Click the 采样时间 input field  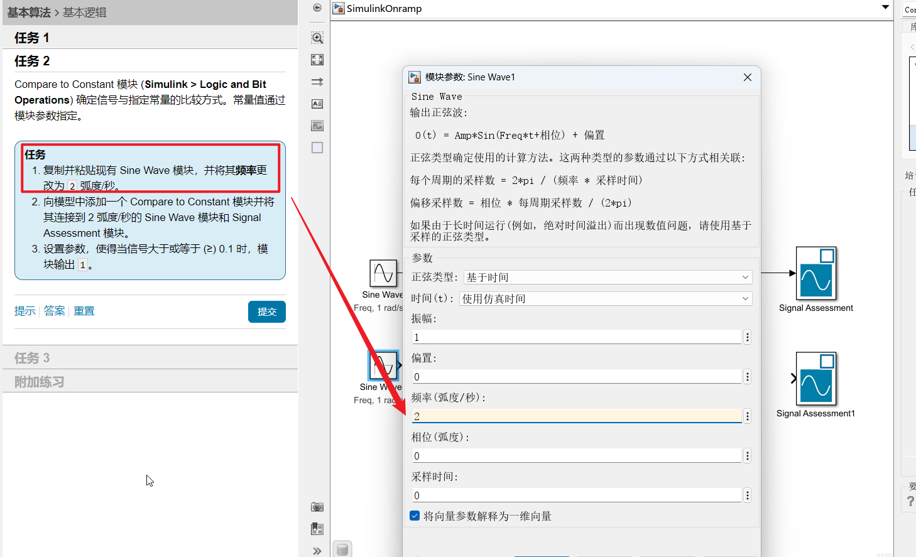point(577,495)
